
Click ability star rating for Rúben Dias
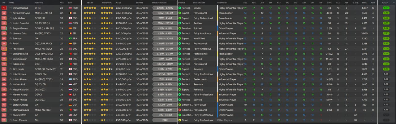[x=90, y=64]
